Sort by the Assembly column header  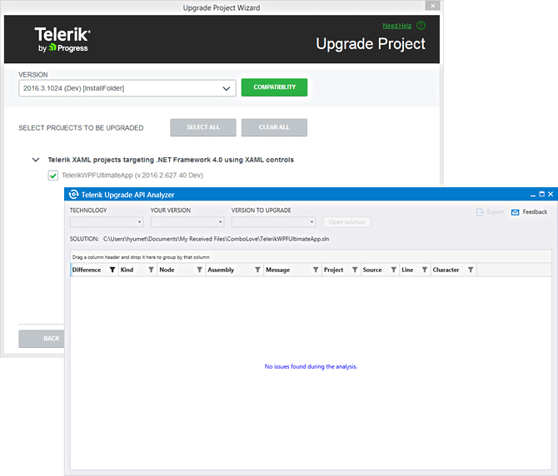221,270
